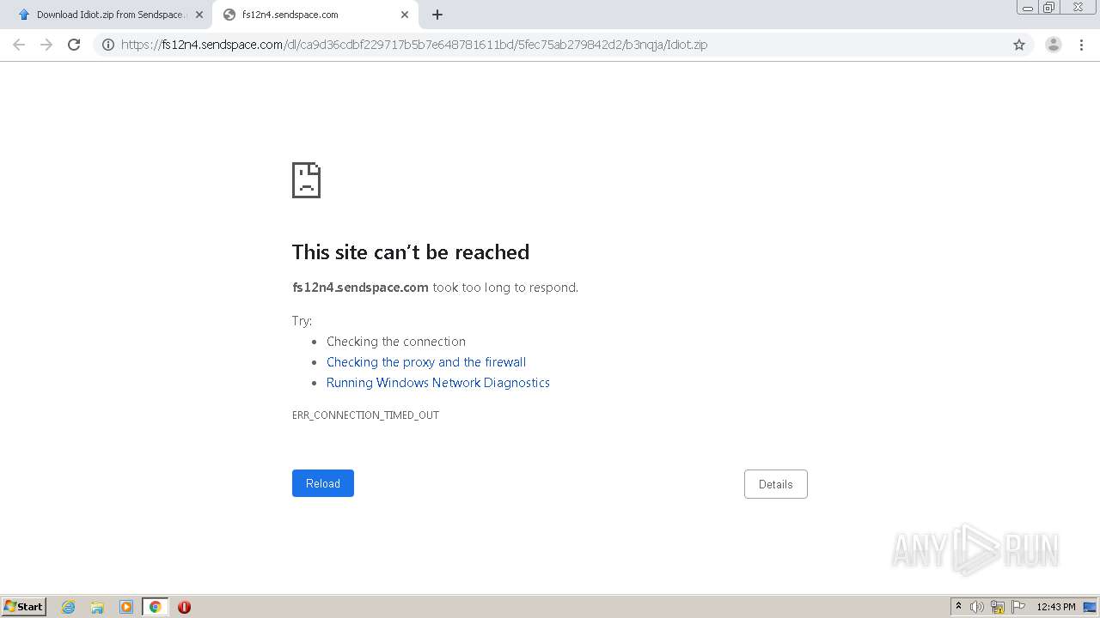1100x618 pixels.
Task: Bookmark this page with the star
Action: click(x=1019, y=45)
